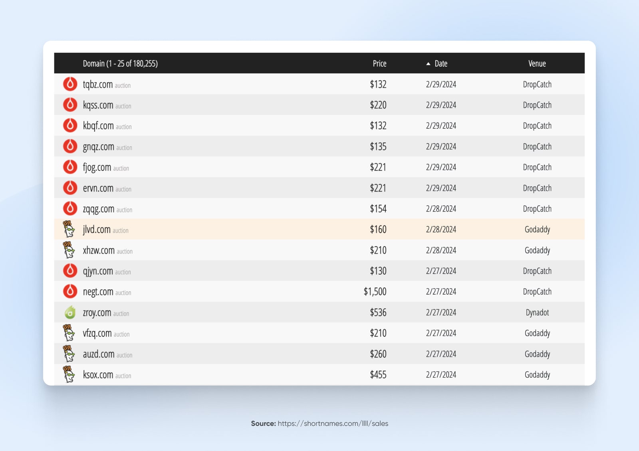Click the DropCatch icon next to tqbz.com
Image resolution: width=639 pixels, height=451 pixels.
[70, 84]
